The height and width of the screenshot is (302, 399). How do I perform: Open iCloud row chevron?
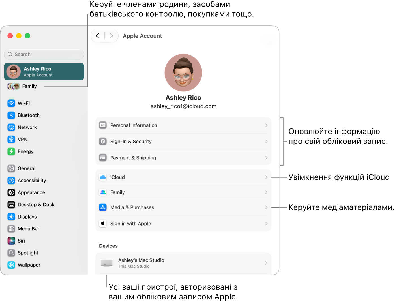[266, 177]
